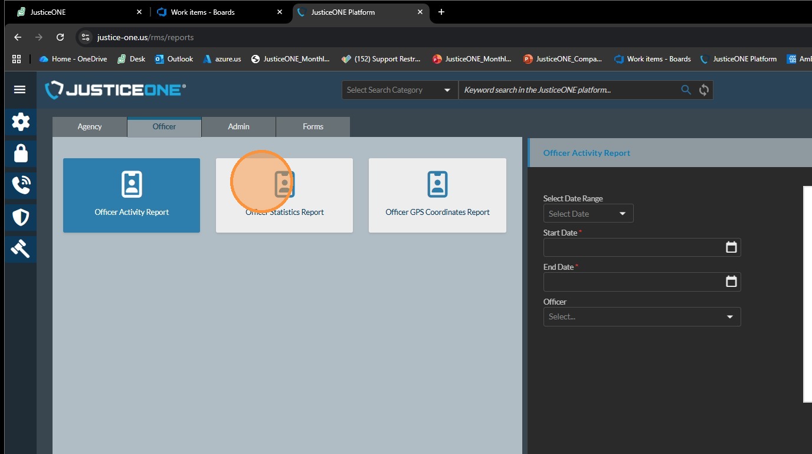Open the padlock security sidebar icon
The image size is (812, 454).
point(21,153)
